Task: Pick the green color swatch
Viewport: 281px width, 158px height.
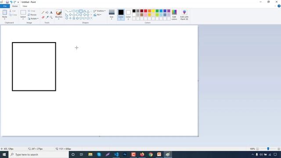Action: (157, 11)
